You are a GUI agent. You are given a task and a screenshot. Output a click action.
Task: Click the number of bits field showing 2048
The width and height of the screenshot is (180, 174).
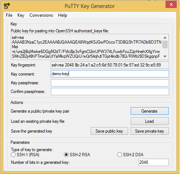(x=154, y=162)
